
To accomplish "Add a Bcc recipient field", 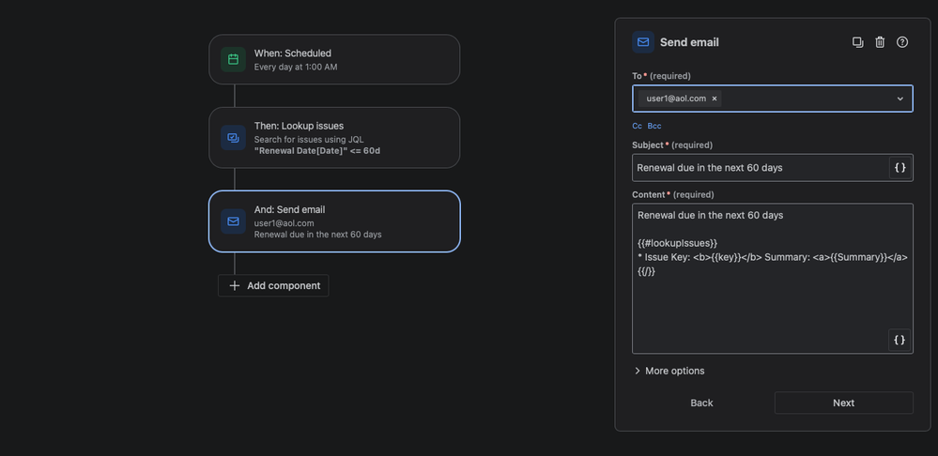I will tap(654, 126).
